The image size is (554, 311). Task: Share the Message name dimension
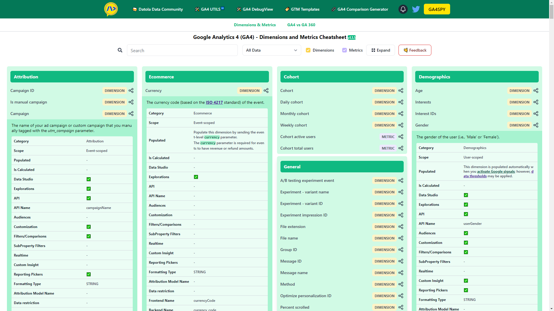401,273
